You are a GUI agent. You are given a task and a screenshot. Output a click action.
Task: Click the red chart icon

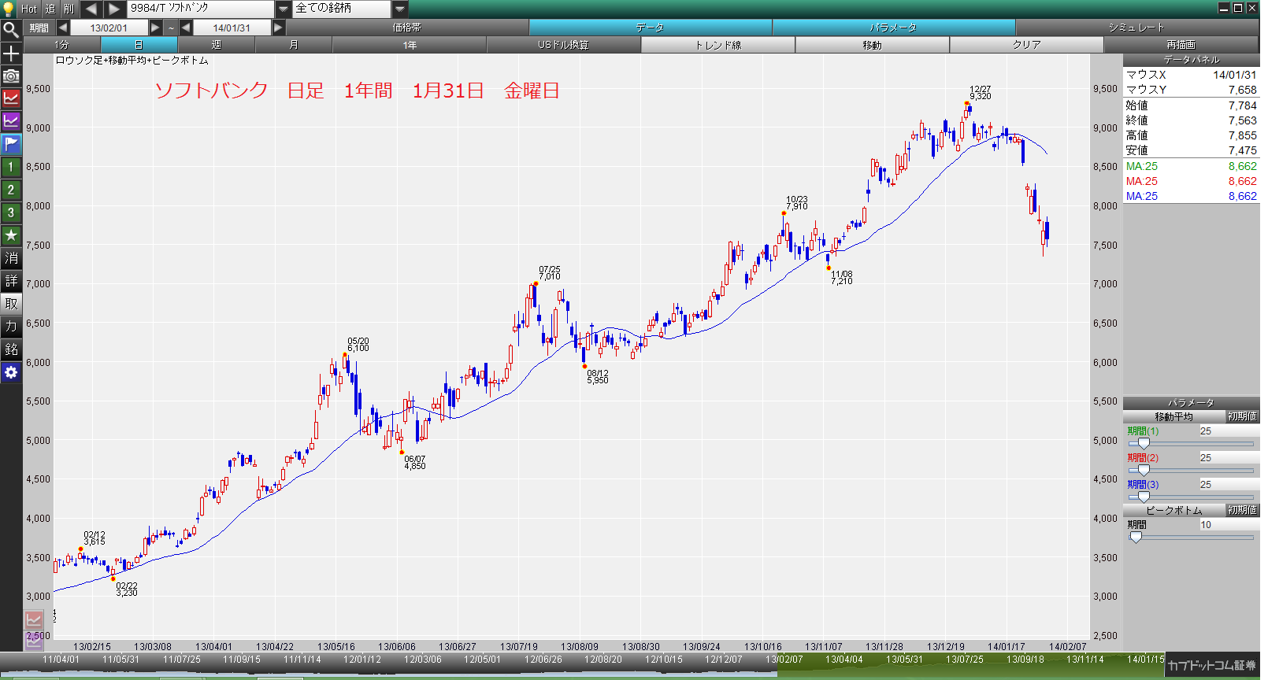click(x=11, y=98)
